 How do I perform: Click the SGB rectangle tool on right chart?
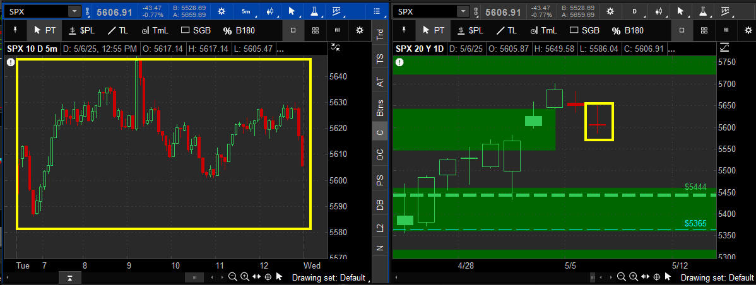tap(583, 30)
